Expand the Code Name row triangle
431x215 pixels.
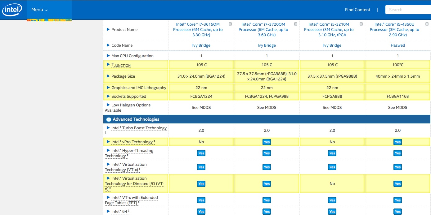108,45
